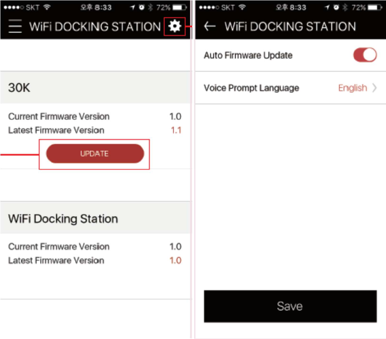Tap the location arrow icon in the left status bar
This screenshot has width=386, height=339.
pyautogui.click(x=132, y=7)
